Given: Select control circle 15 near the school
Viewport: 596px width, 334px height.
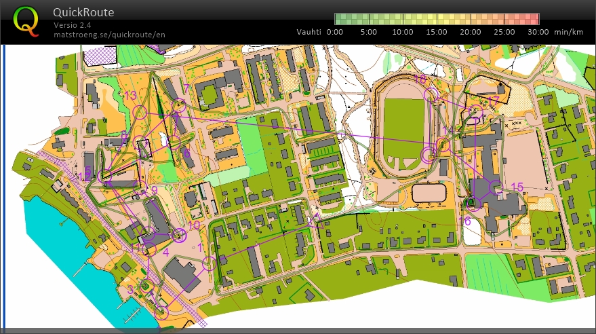Looking at the screenshot, I should [x=496, y=187].
